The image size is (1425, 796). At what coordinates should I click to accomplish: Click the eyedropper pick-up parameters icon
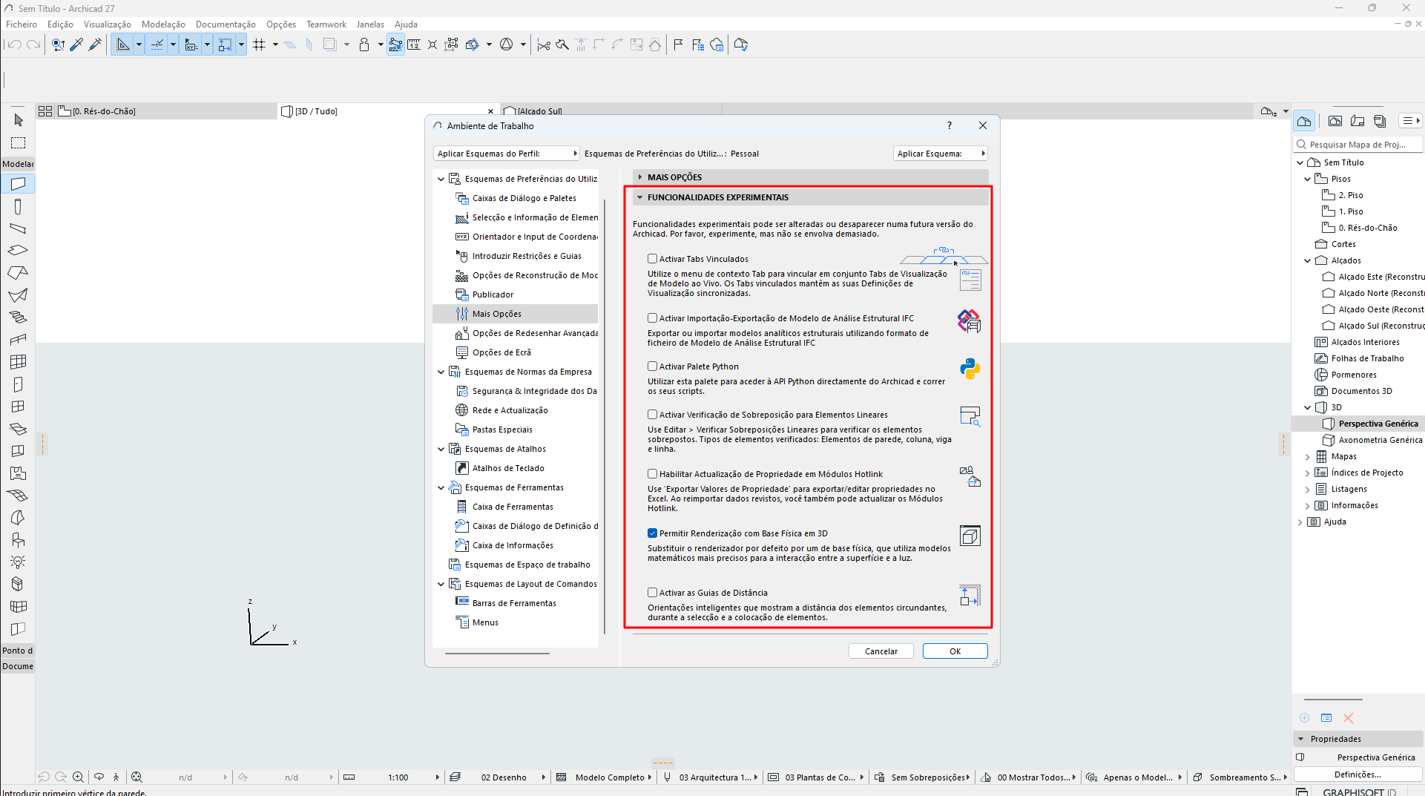pyautogui.click(x=76, y=45)
